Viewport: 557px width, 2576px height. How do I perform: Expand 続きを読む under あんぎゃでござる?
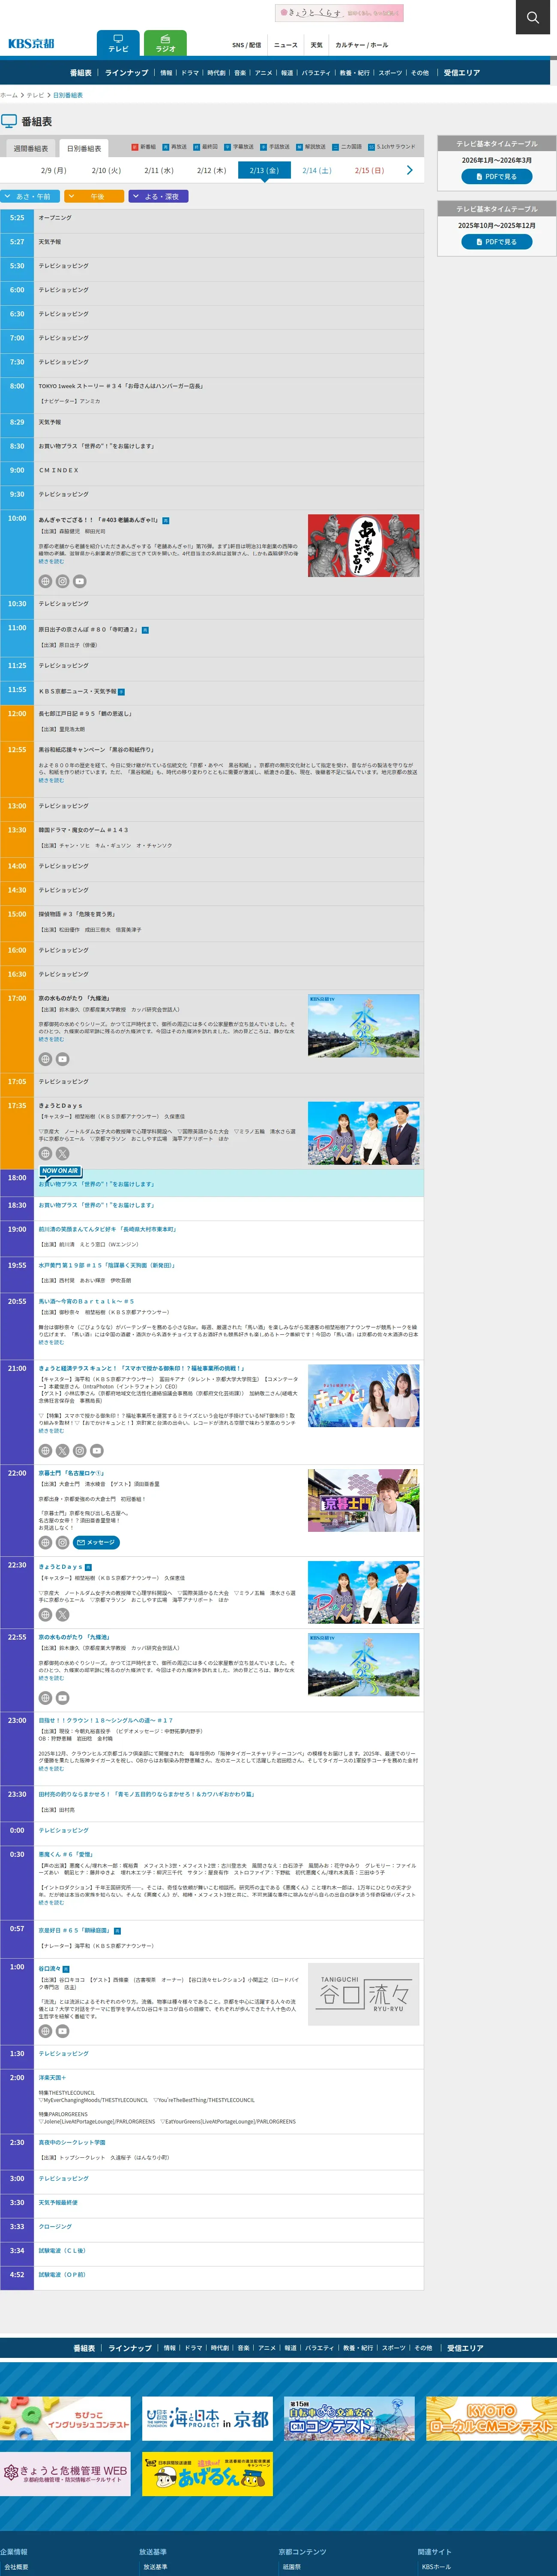[x=51, y=562]
